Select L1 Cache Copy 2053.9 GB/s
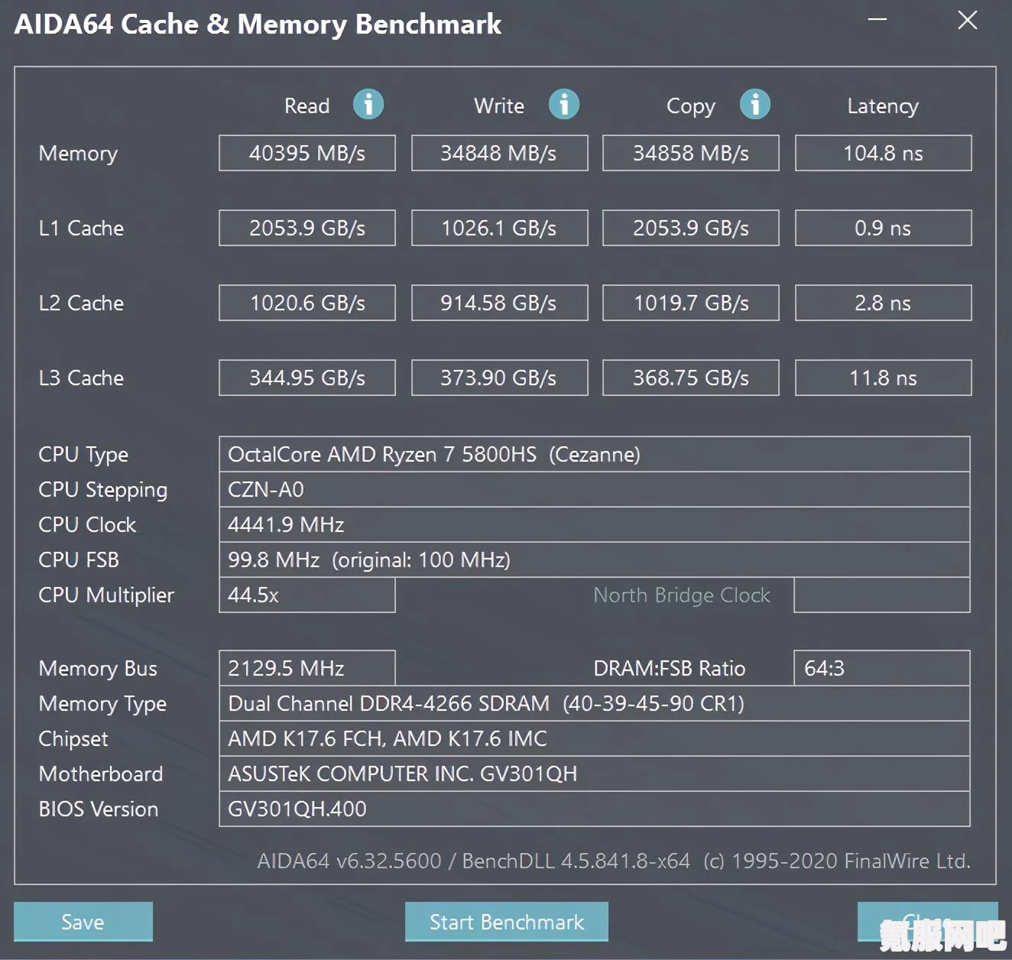1012x960 pixels. (691, 228)
